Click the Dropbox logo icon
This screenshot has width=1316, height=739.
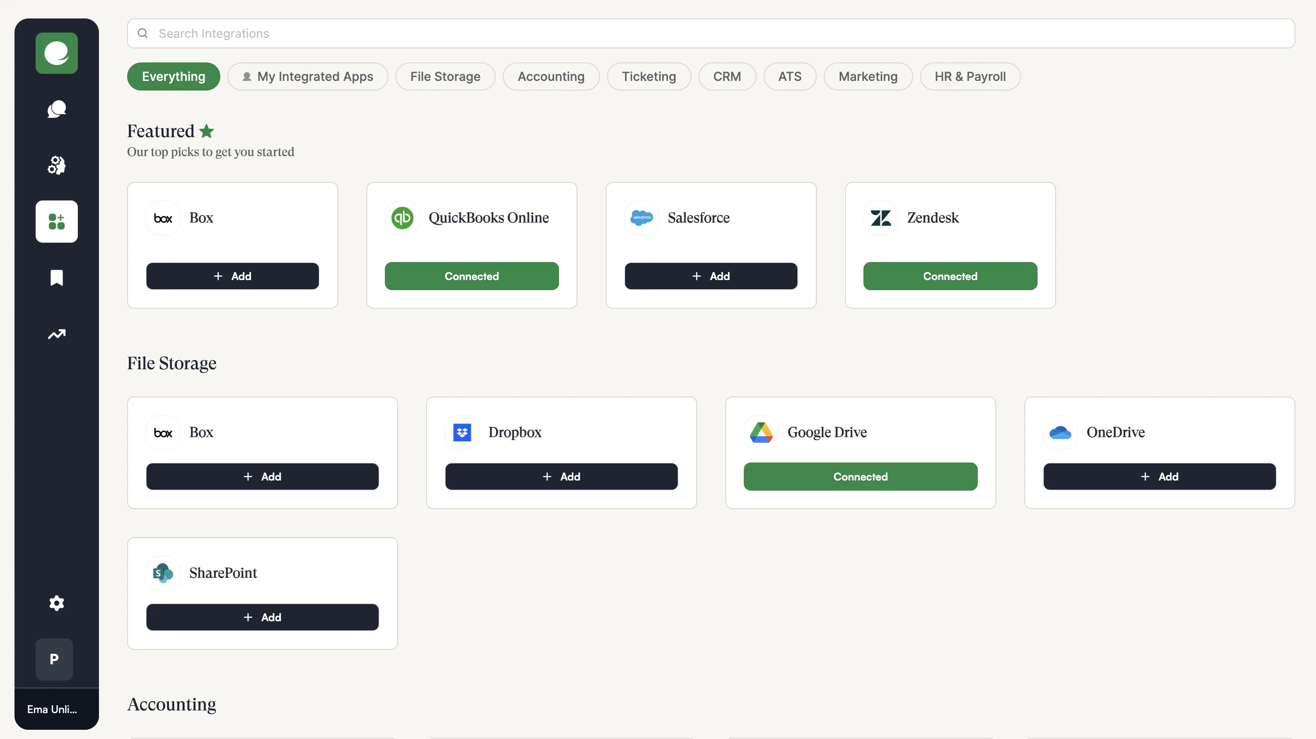462,433
